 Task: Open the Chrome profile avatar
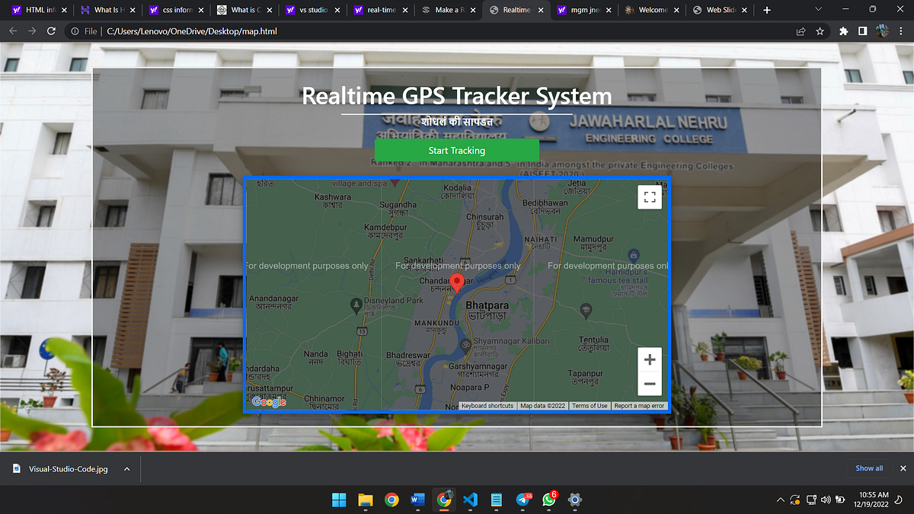tap(882, 31)
